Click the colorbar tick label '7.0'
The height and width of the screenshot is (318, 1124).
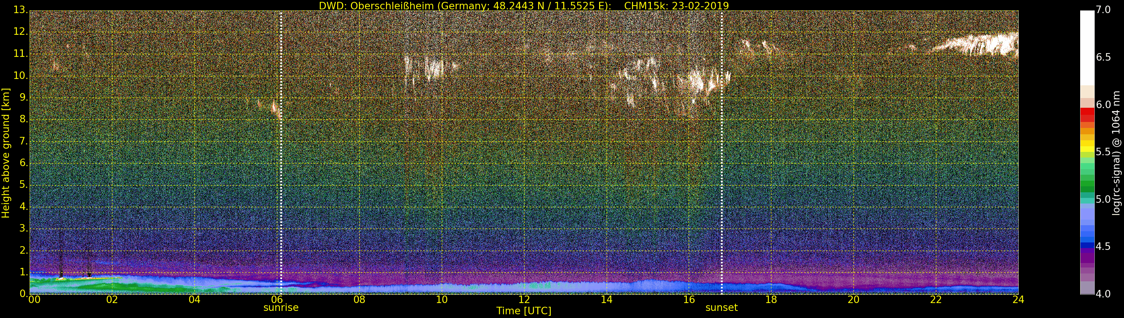point(1103,10)
